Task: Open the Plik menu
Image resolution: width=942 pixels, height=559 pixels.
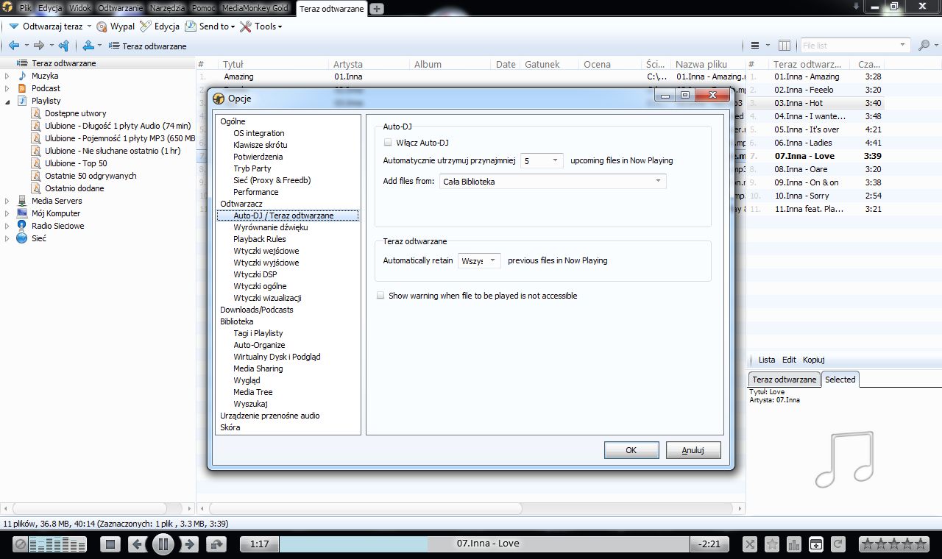Action: click(25, 8)
